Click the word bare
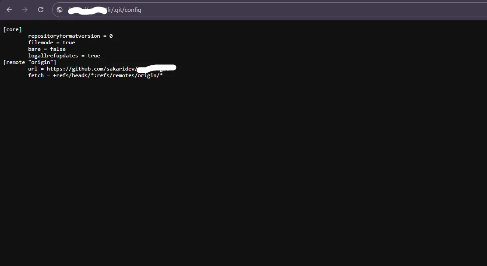Viewport: 487px width, 266px height. point(34,49)
